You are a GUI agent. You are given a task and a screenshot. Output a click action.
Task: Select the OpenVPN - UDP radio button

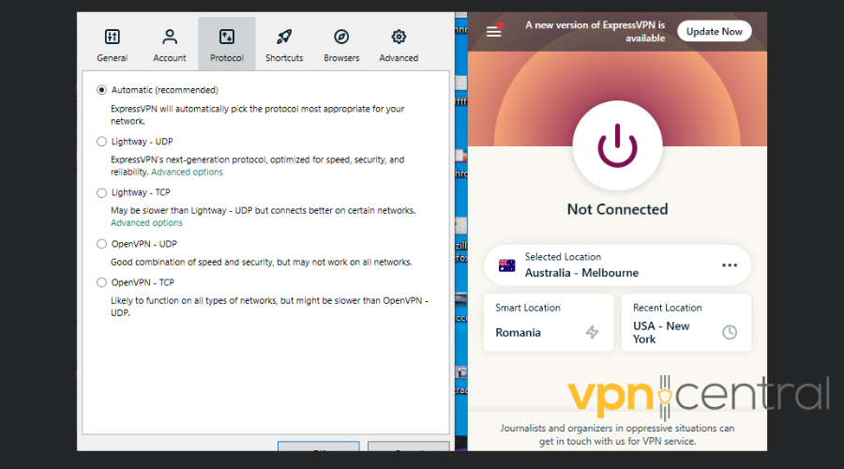pos(101,244)
